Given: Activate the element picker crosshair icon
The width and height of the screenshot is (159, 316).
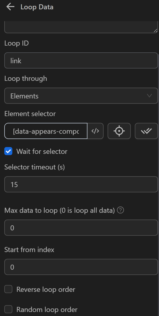Looking at the screenshot, I should pyautogui.click(x=119, y=131).
